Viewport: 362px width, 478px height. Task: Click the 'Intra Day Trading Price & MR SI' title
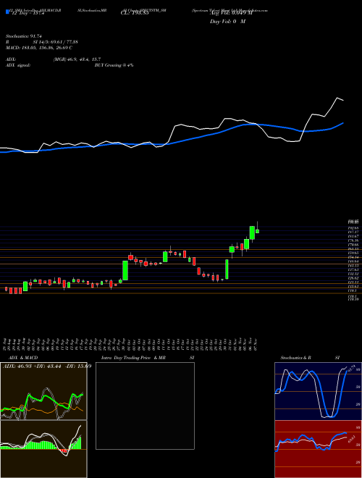(x=148, y=358)
